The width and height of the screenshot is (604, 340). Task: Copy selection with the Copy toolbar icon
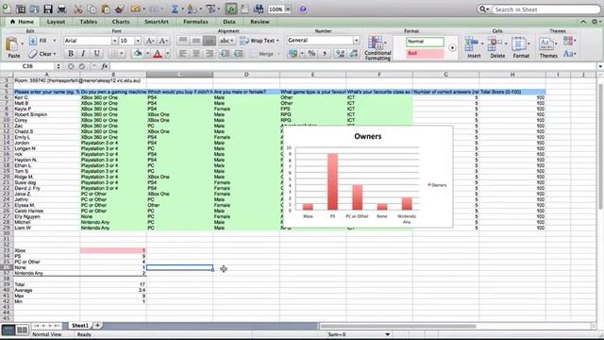[x=92, y=8]
